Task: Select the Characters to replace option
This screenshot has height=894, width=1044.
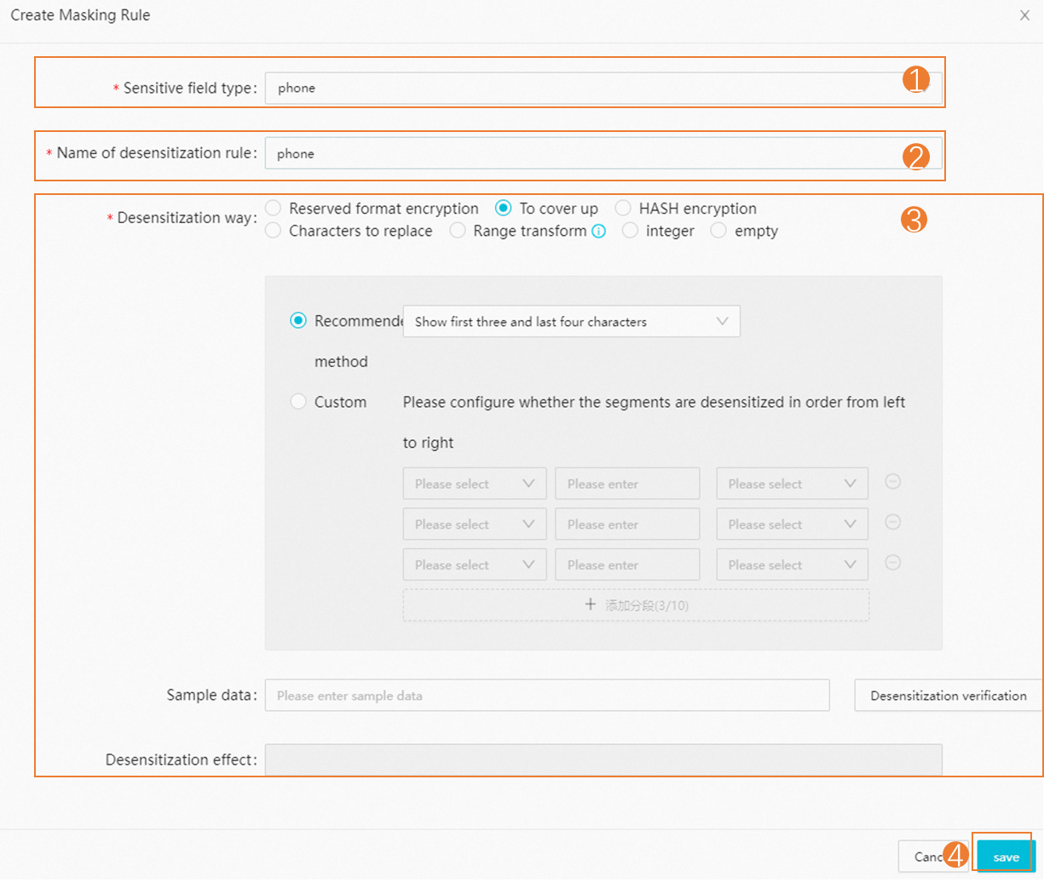Action: point(273,230)
